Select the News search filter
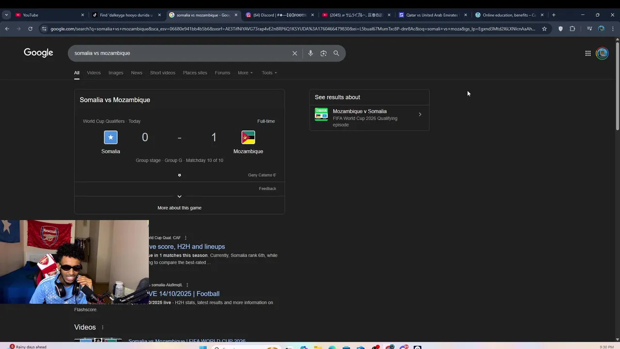Image resolution: width=620 pixels, height=349 pixels. [x=137, y=73]
